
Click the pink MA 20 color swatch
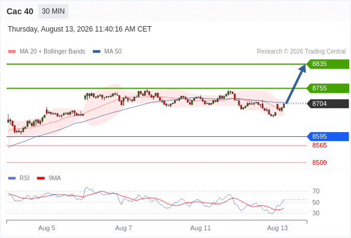[12, 52]
